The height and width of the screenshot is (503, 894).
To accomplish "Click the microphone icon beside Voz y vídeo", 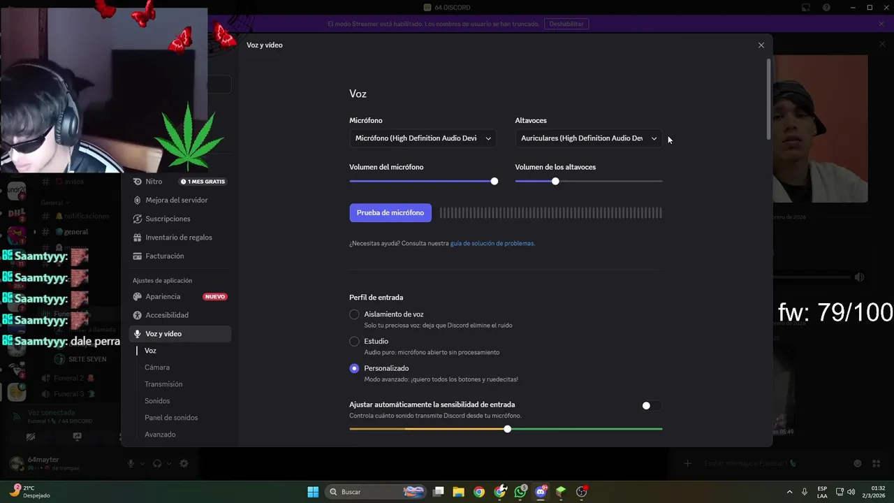I will [138, 334].
